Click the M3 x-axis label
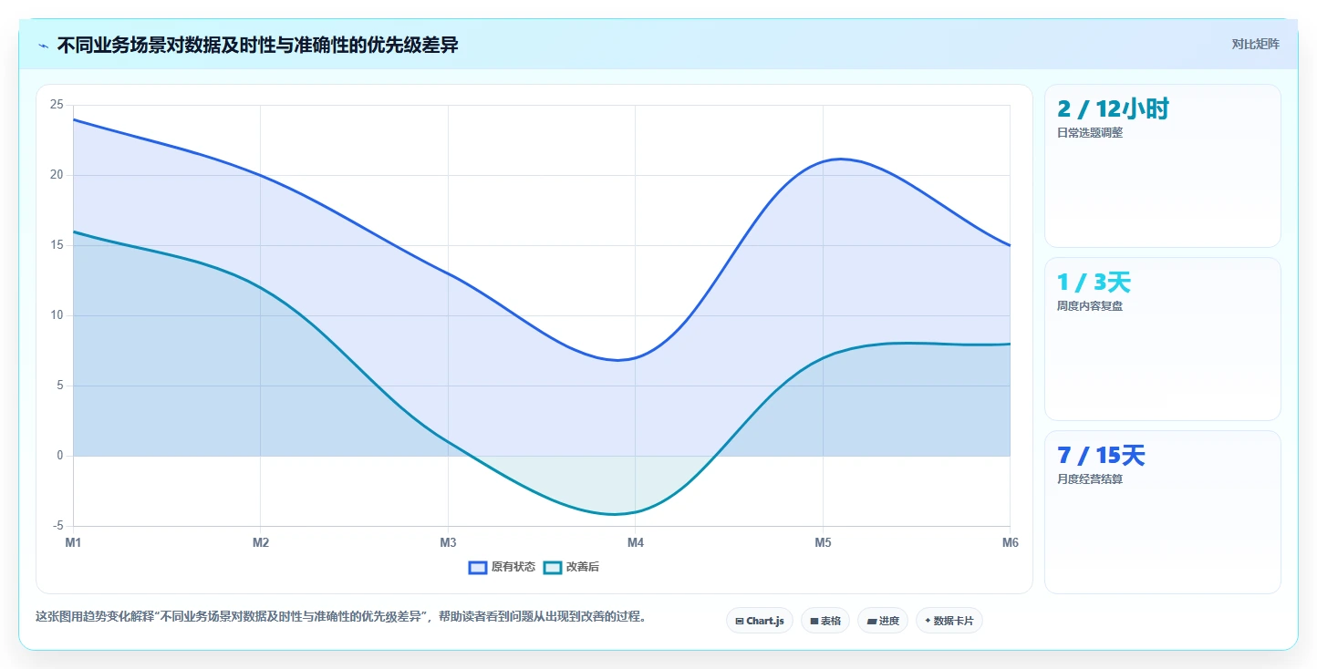Image resolution: width=1317 pixels, height=669 pixels. tap(448, 543)
